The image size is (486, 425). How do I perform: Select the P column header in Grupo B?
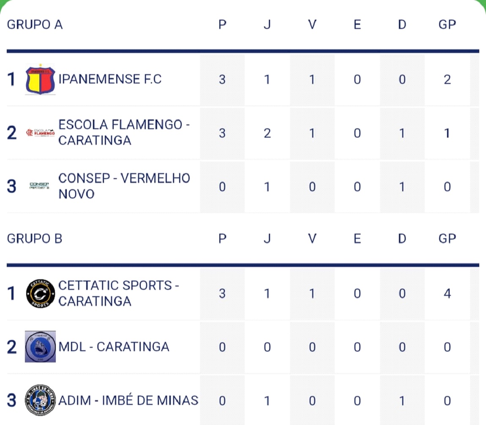coord(222,239)
